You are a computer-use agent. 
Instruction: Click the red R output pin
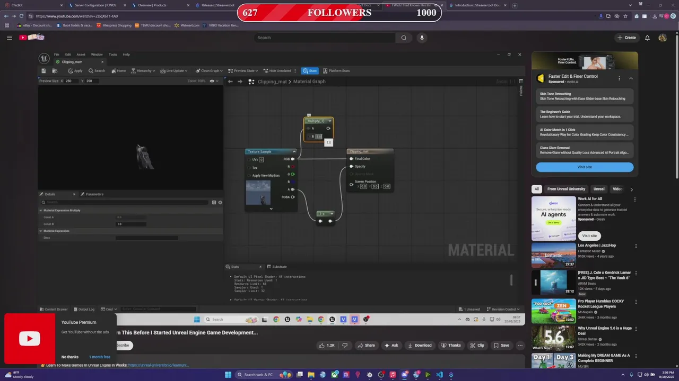[x=293, y=167]
